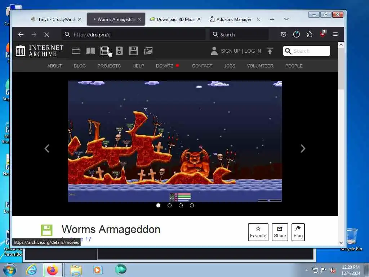Open Windows Media Player in taskbar
The width and height of the screenshot is (369, 277).
tap(97, 270)
